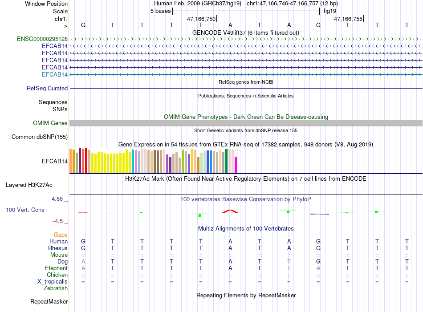Select the Zebrafish alignment row label
The width and height of the screenshot is (423, 312).
(56, 288)
